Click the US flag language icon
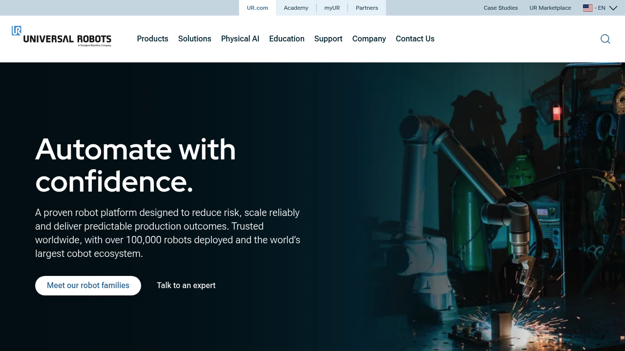The width and height of the screenshot is (625, 351). pos(587,8)
